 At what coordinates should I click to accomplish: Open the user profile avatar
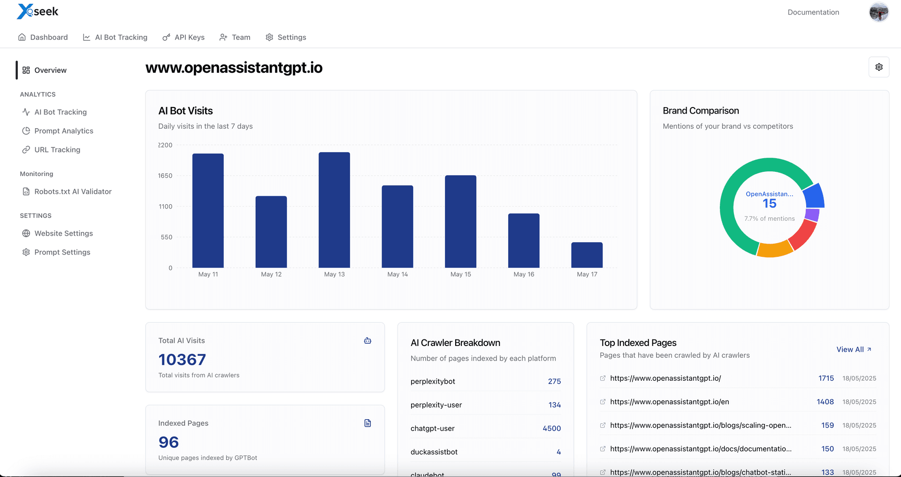pyautogui.click(x=878, y=12)
